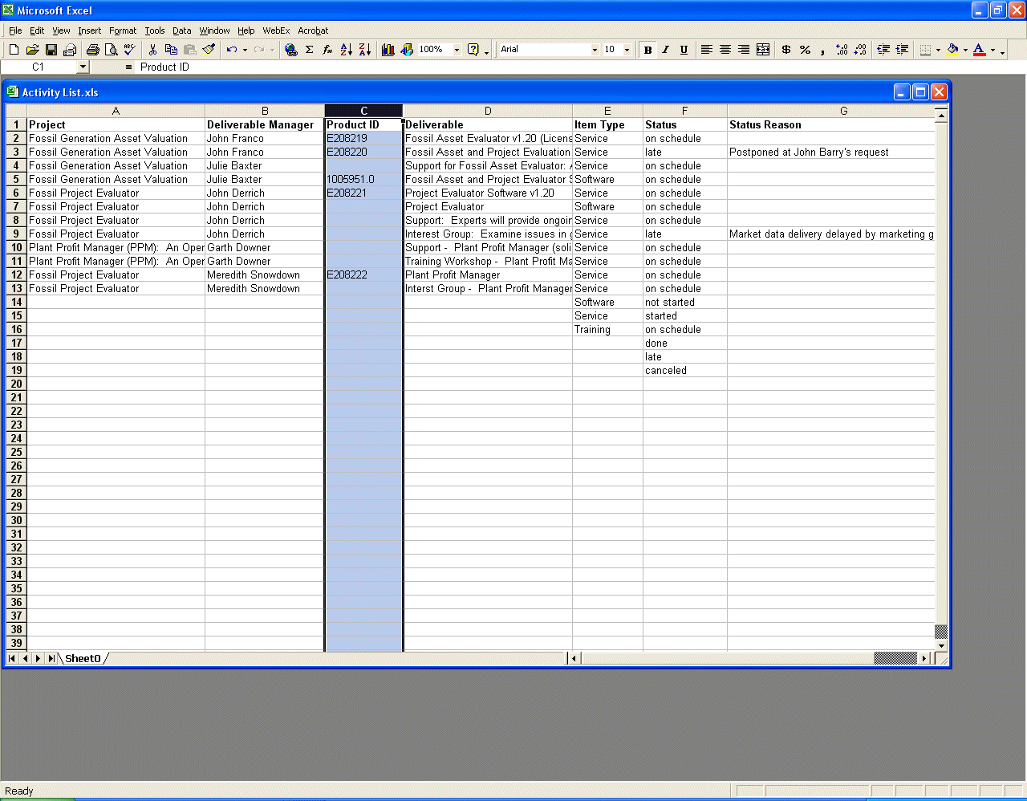The height and width of the screenshot is (801, 1027).
Task: Copy the selected cells
Action: pyautogui.click(x=171, y=50)
